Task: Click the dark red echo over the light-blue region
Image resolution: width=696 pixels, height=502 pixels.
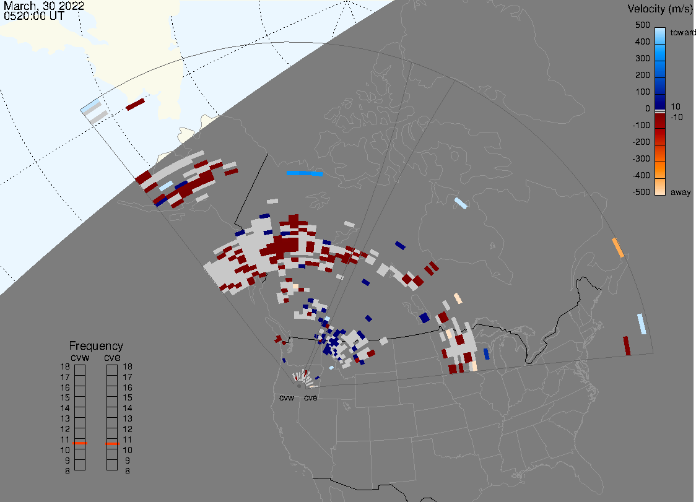Action: coord(136,105)
